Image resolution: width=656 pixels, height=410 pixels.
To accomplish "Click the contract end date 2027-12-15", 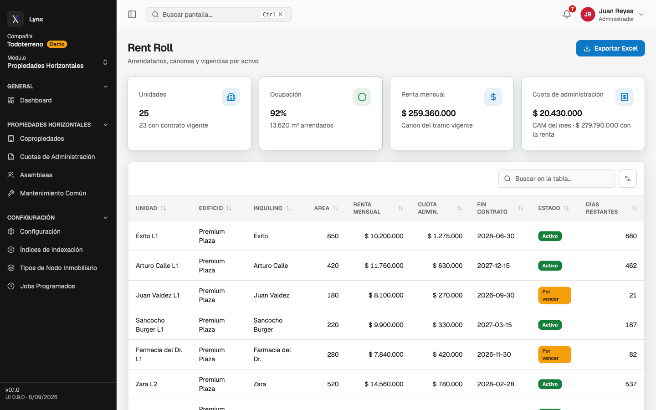I will point(493,266).
